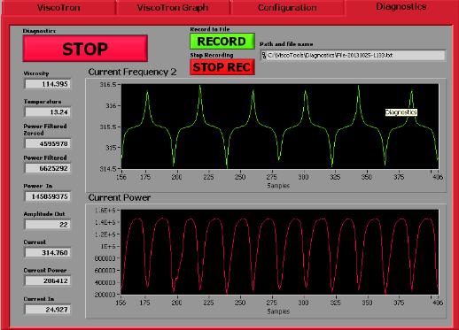Click the Samples axis label under frequency graph

278,186
